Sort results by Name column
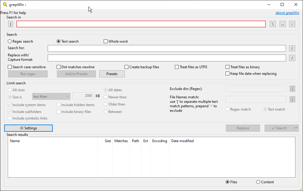The height and width of the screenshot is (191, 303). pos(53,141)
